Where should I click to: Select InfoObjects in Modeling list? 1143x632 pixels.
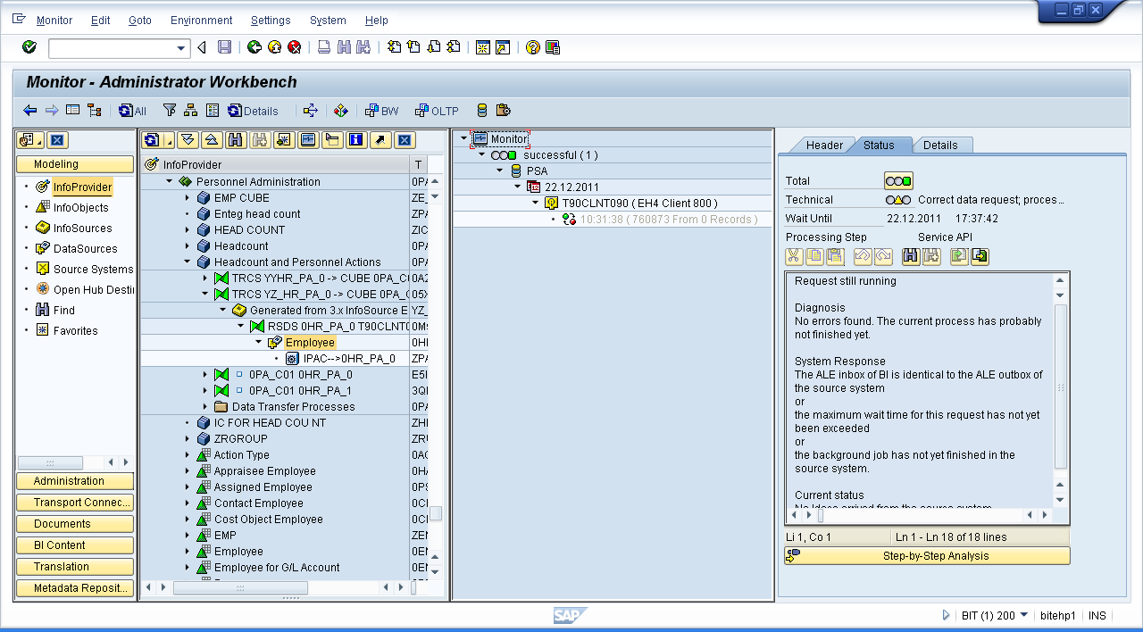(x=80, y=208)
